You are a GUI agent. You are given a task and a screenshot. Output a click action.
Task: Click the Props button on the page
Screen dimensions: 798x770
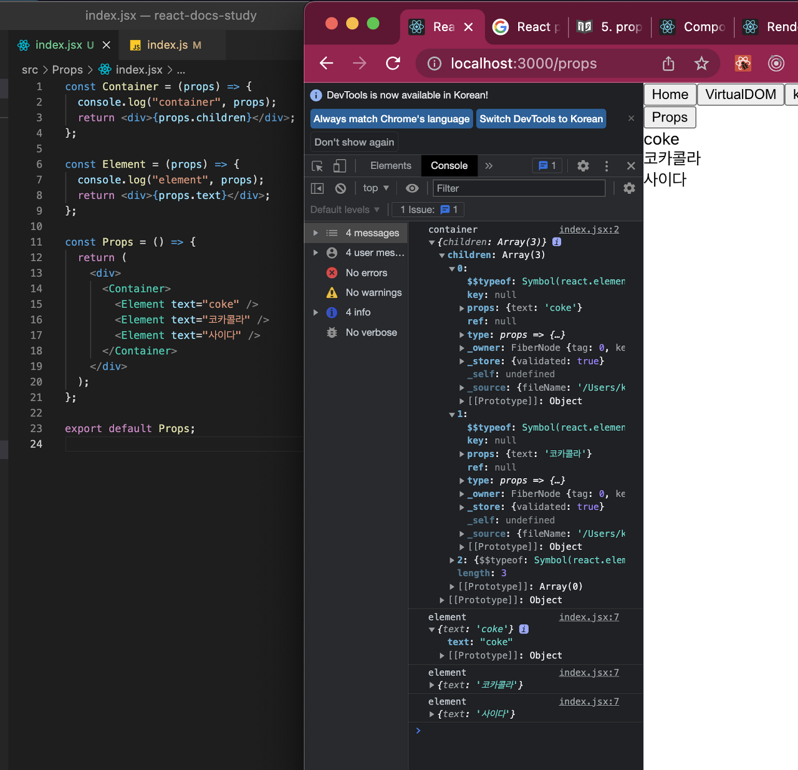(670, 117)
